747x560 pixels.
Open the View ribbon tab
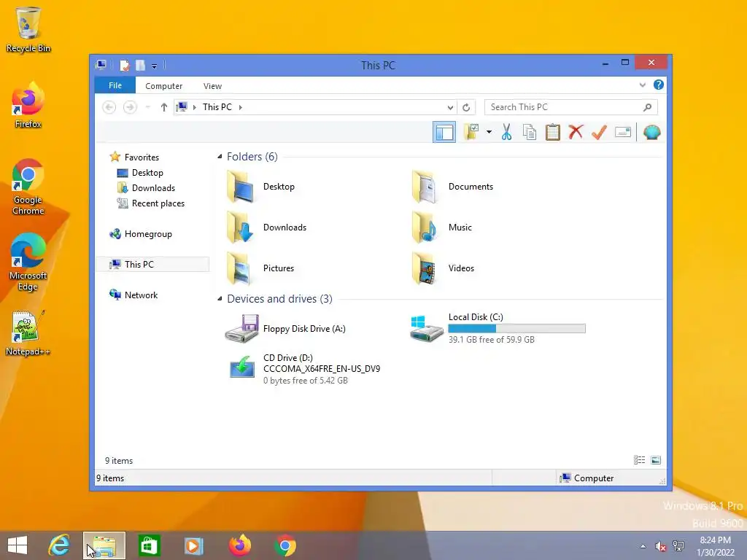tap(212, 86)
